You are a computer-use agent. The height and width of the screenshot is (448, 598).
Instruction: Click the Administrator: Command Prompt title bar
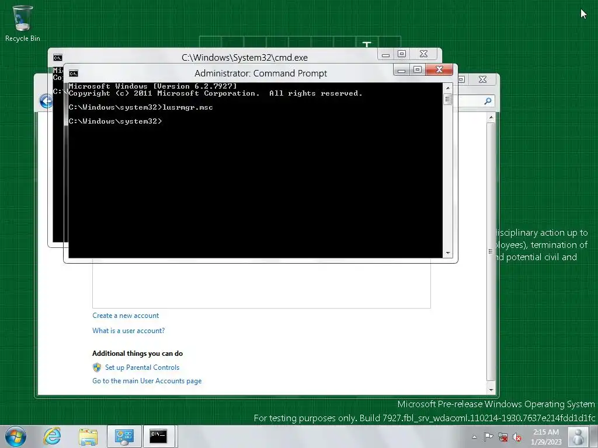(x=261, y=73)
